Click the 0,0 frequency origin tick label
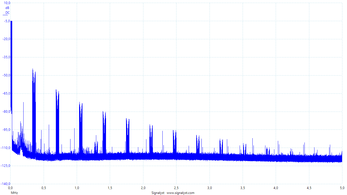 pos(11,188)
